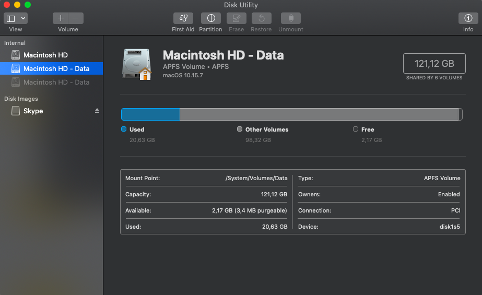Click the grey Other Volumes legend swatch
This screenshot has height=295, width=482.
[x=240, y=129]
